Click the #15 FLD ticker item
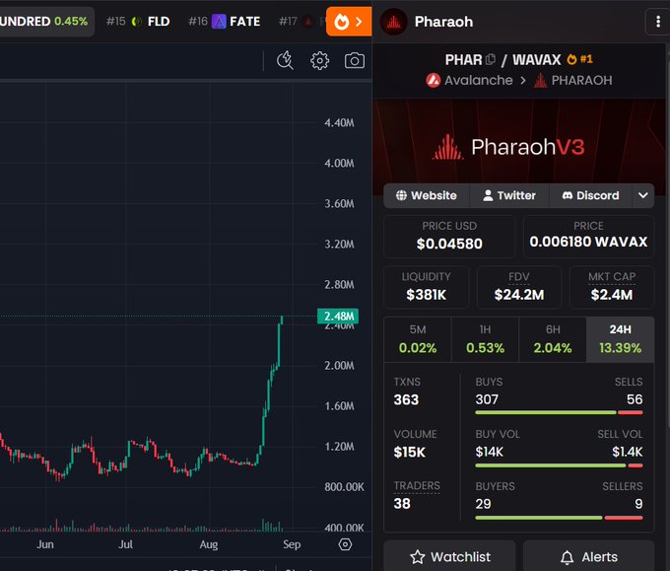This screenshot has height=571, width=670. coord(138,22)
